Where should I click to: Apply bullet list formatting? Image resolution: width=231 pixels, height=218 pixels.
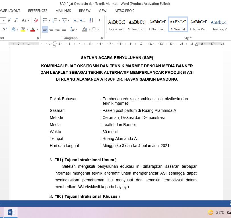[45, 20]
